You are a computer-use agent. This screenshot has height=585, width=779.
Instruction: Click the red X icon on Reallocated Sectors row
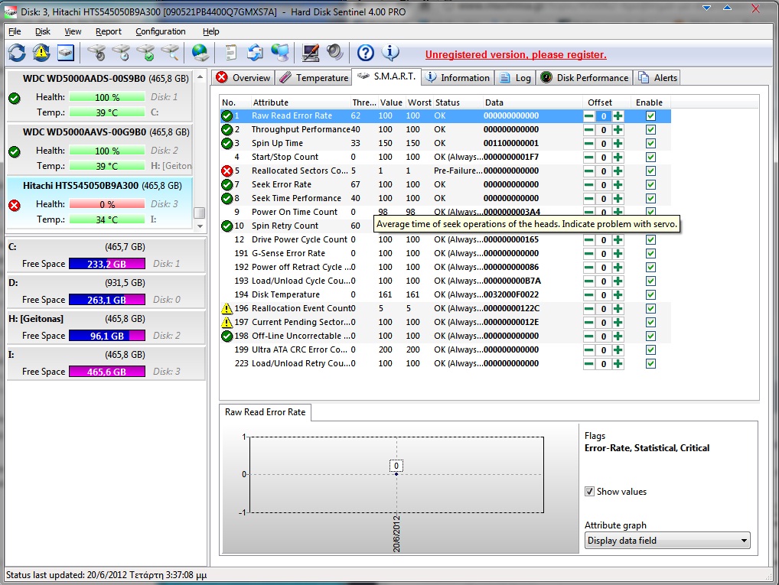pyautogui.click(x=227, y=171)
